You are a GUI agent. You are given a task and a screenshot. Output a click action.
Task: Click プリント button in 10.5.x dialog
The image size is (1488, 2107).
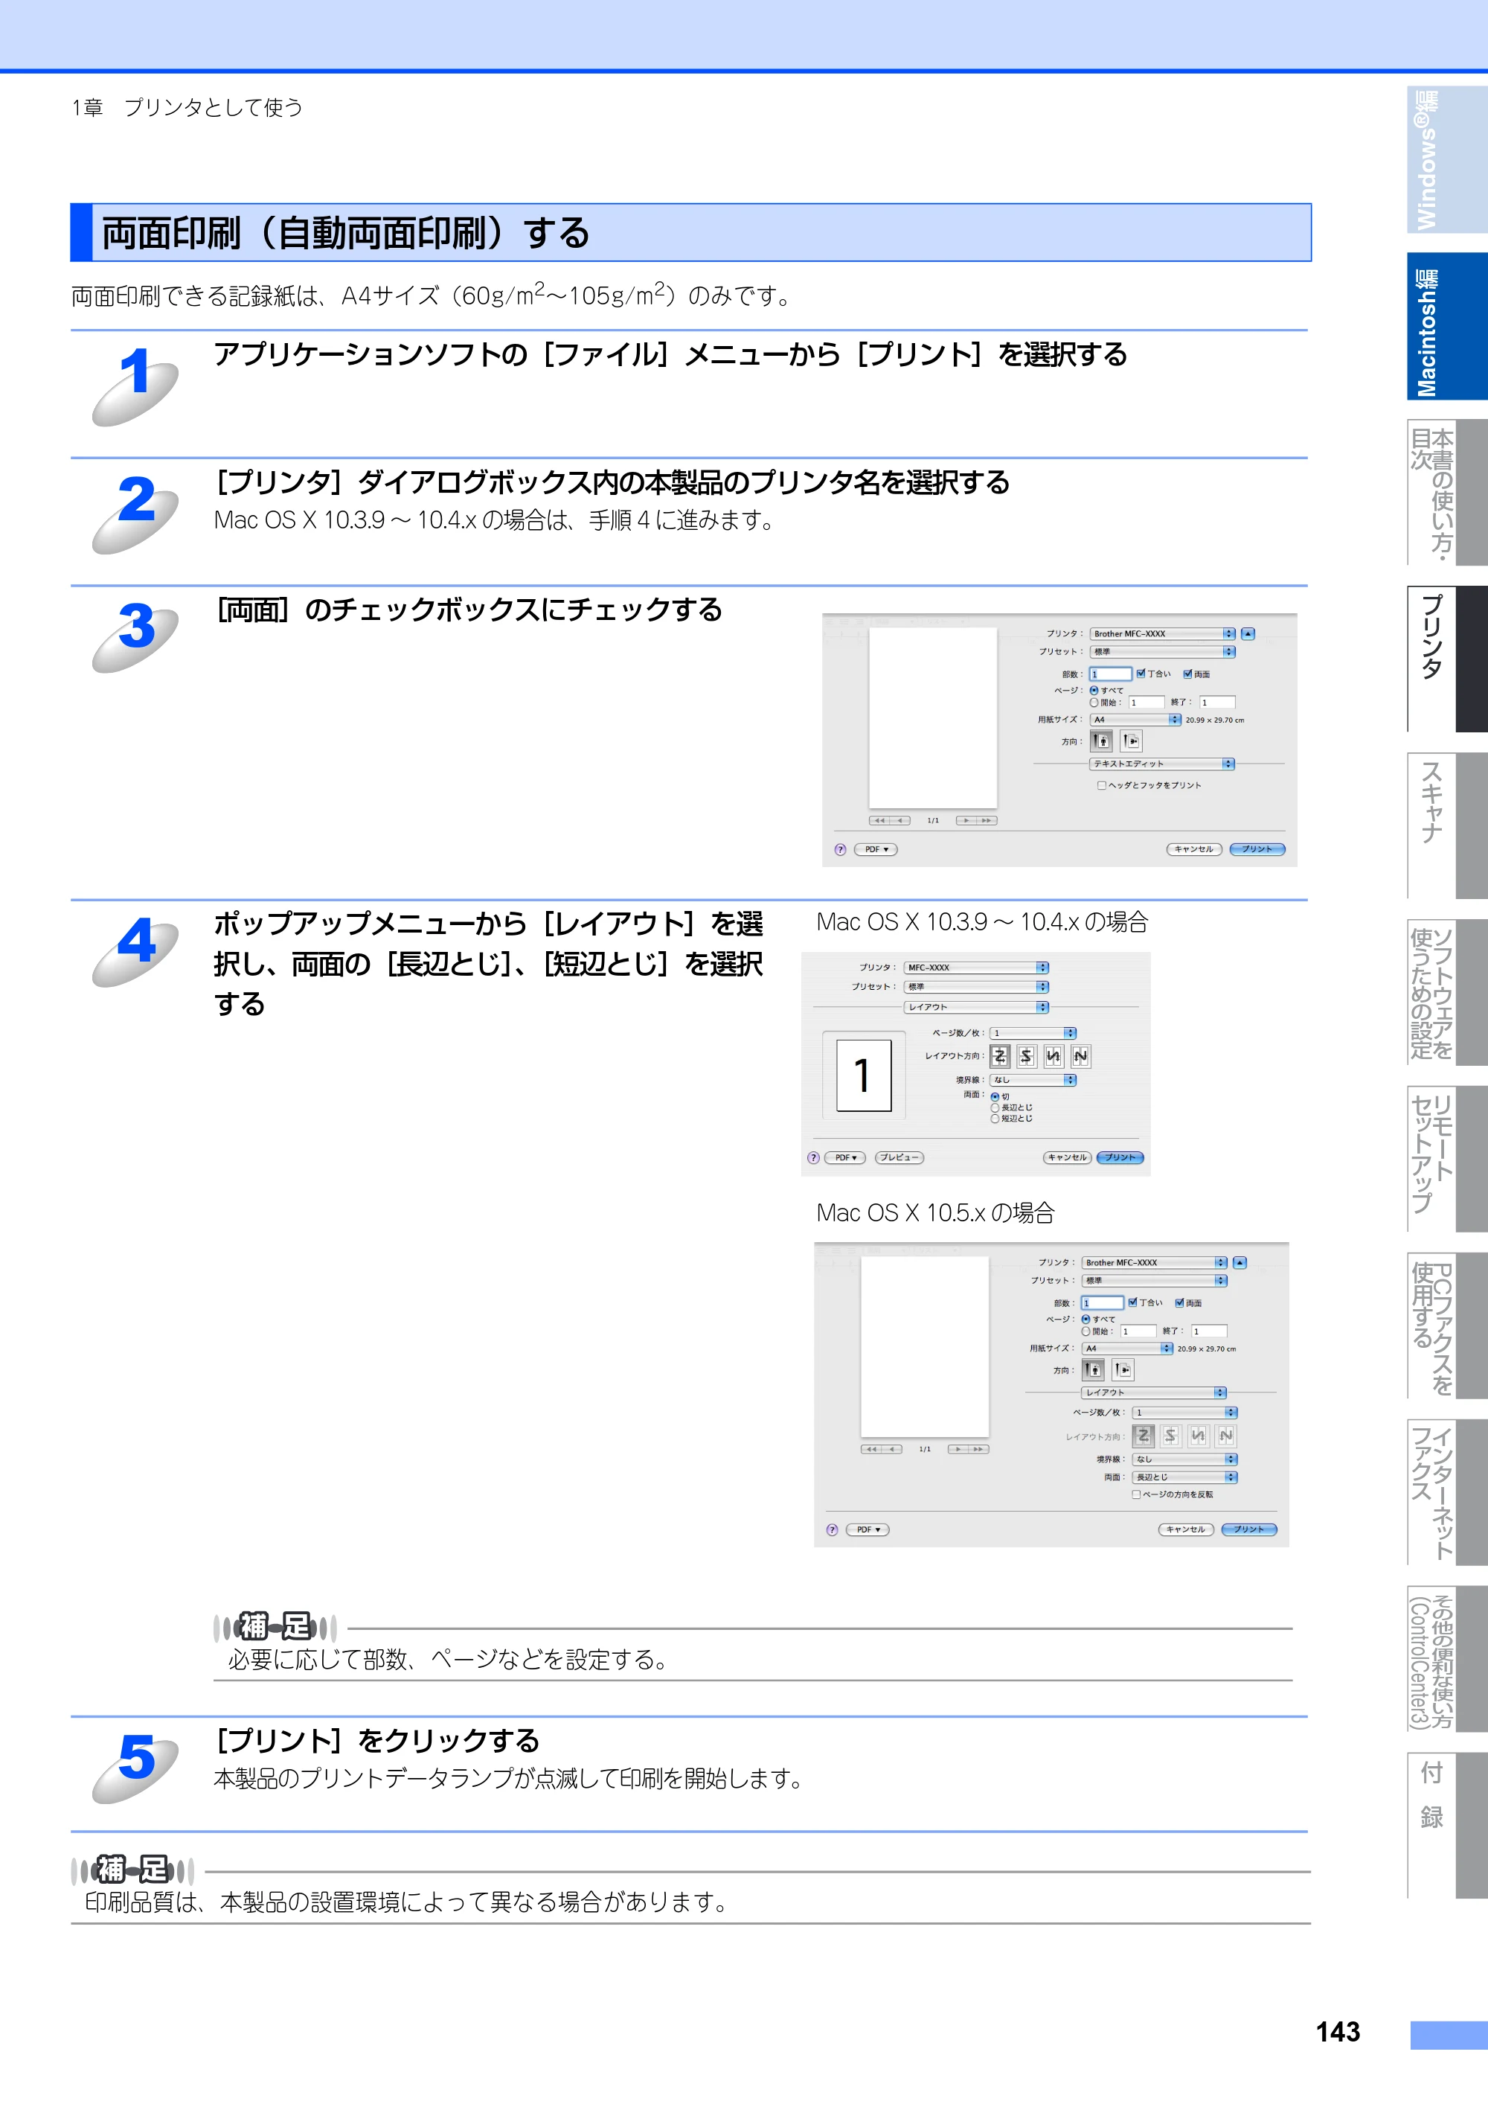[x=1248, y=1529]
